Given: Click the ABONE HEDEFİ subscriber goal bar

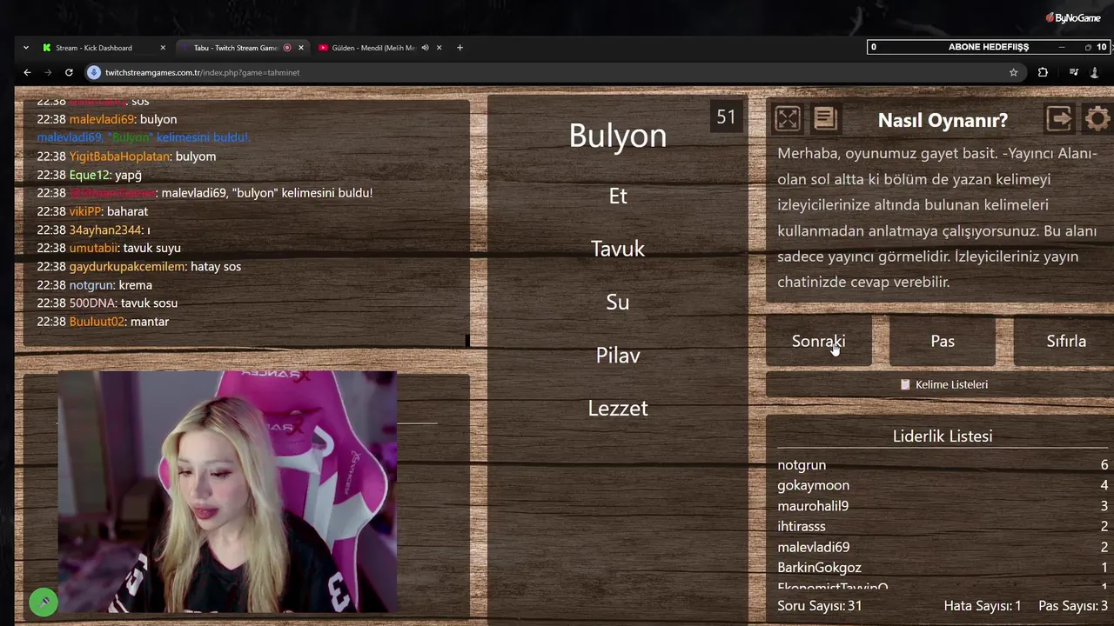Looking at the screenshot, I should coord(988,47).
